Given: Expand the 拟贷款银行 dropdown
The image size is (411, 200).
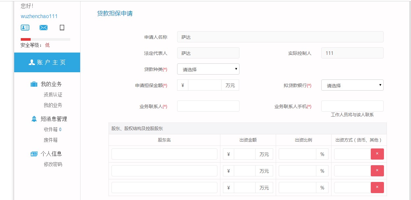Looking at the screenshot, I should (x=352, y=85).
